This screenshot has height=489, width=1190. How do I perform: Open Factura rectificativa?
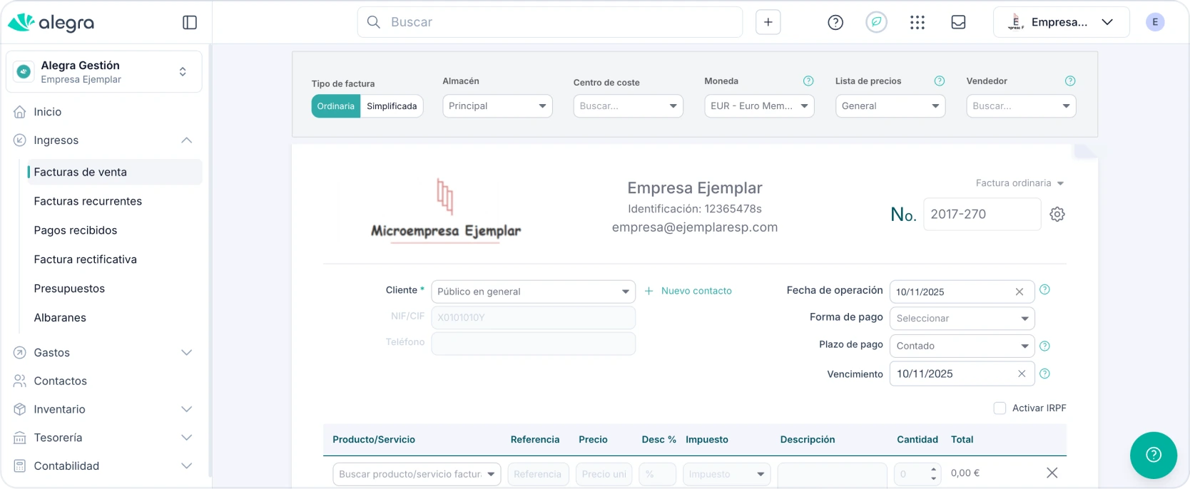click(x=86, y=259)
